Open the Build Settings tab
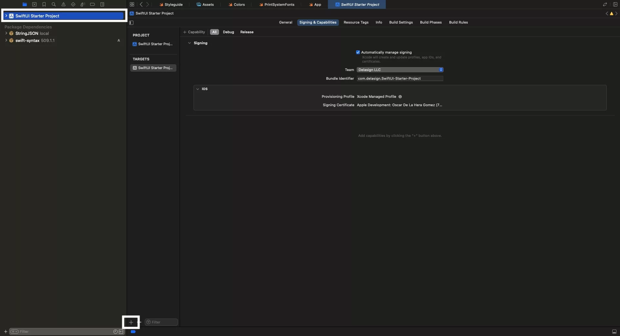The image size is (620, 336). 401,22
